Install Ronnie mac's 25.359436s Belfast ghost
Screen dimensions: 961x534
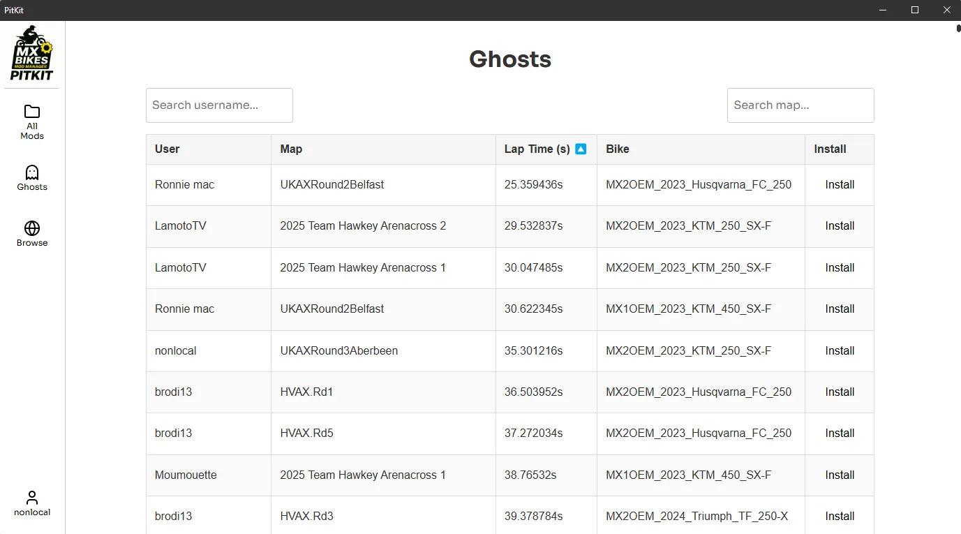coord(840,185)
